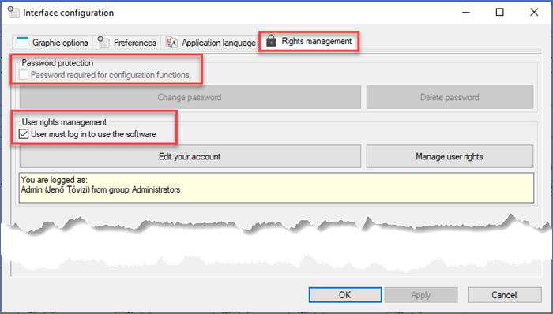553x314 pixels.
Task: Enable password required for configuration functions
Action: pos(24,75)
